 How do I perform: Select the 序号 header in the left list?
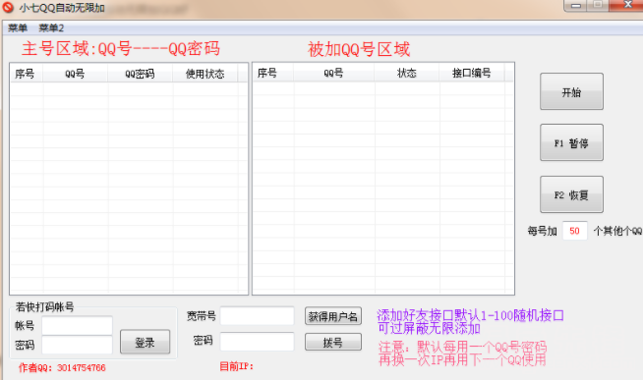click(x=27, y=74)
